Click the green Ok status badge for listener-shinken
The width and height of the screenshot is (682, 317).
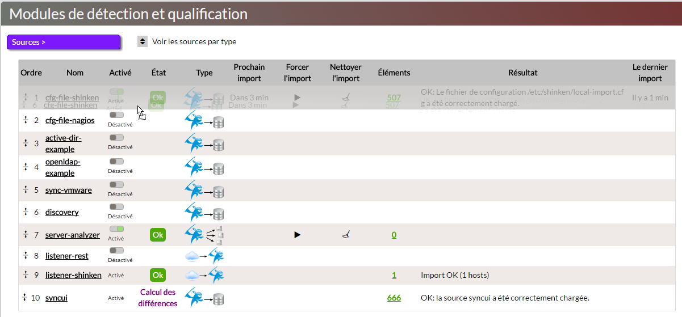tap(158, 276)
